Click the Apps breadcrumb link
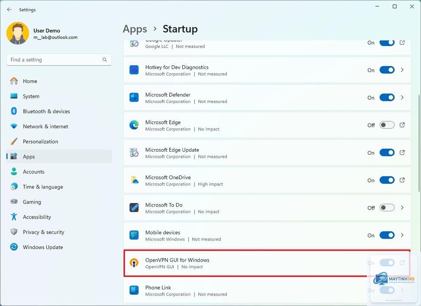This screenshot has height=306, width=421. (135, 29)
